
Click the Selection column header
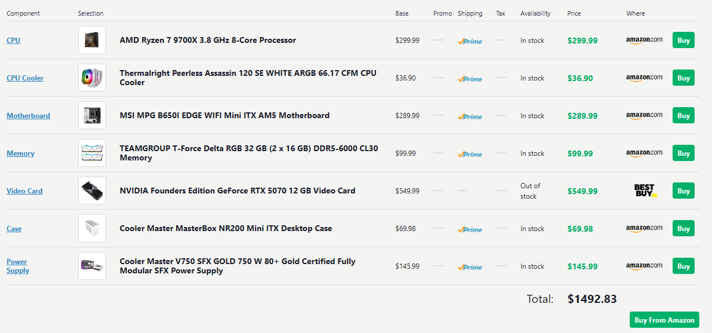coord(91,13)
